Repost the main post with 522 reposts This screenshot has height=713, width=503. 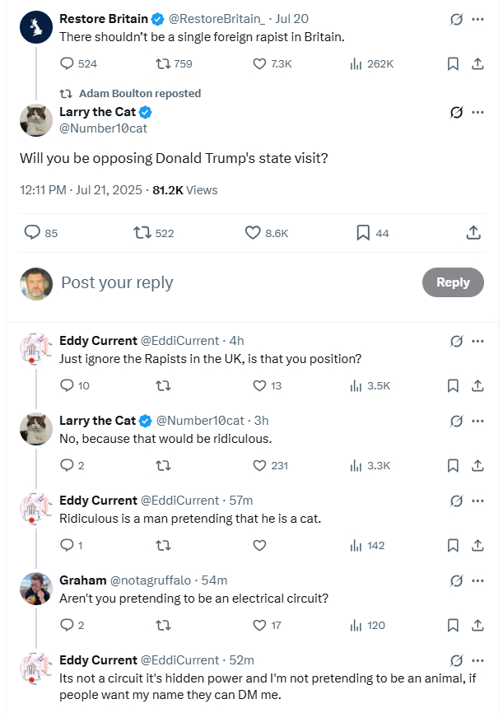click(x=142, y=233)
